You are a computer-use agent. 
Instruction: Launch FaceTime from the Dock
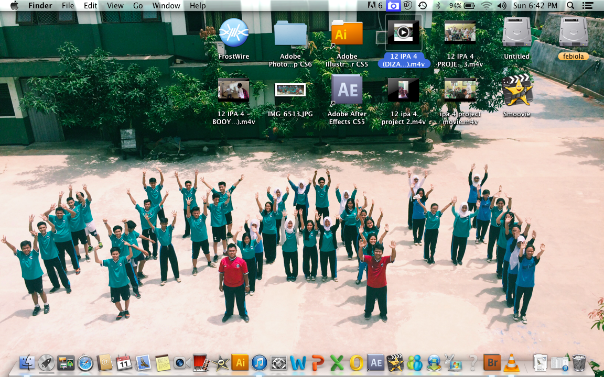[x=182, y=363]
